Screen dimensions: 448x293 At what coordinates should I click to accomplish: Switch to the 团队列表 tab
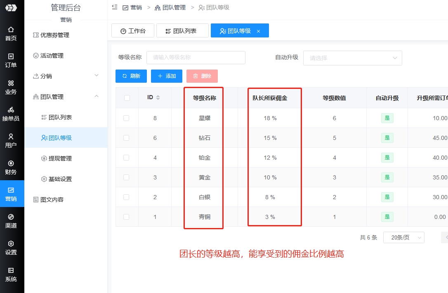click(181, 31)
